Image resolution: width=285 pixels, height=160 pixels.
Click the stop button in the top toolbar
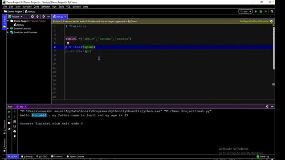(x=266, y=12)
